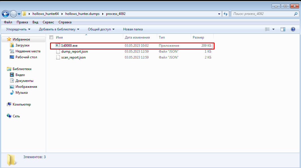Open the view options dropdown arrow
The width and height of the screenshot is (301, 168).
click(x=273, y=29)
